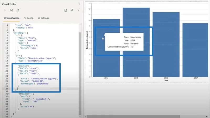Collapse code fold at line 32 test
The height and width of the screenshot is (118, 210).
[9, 96]
